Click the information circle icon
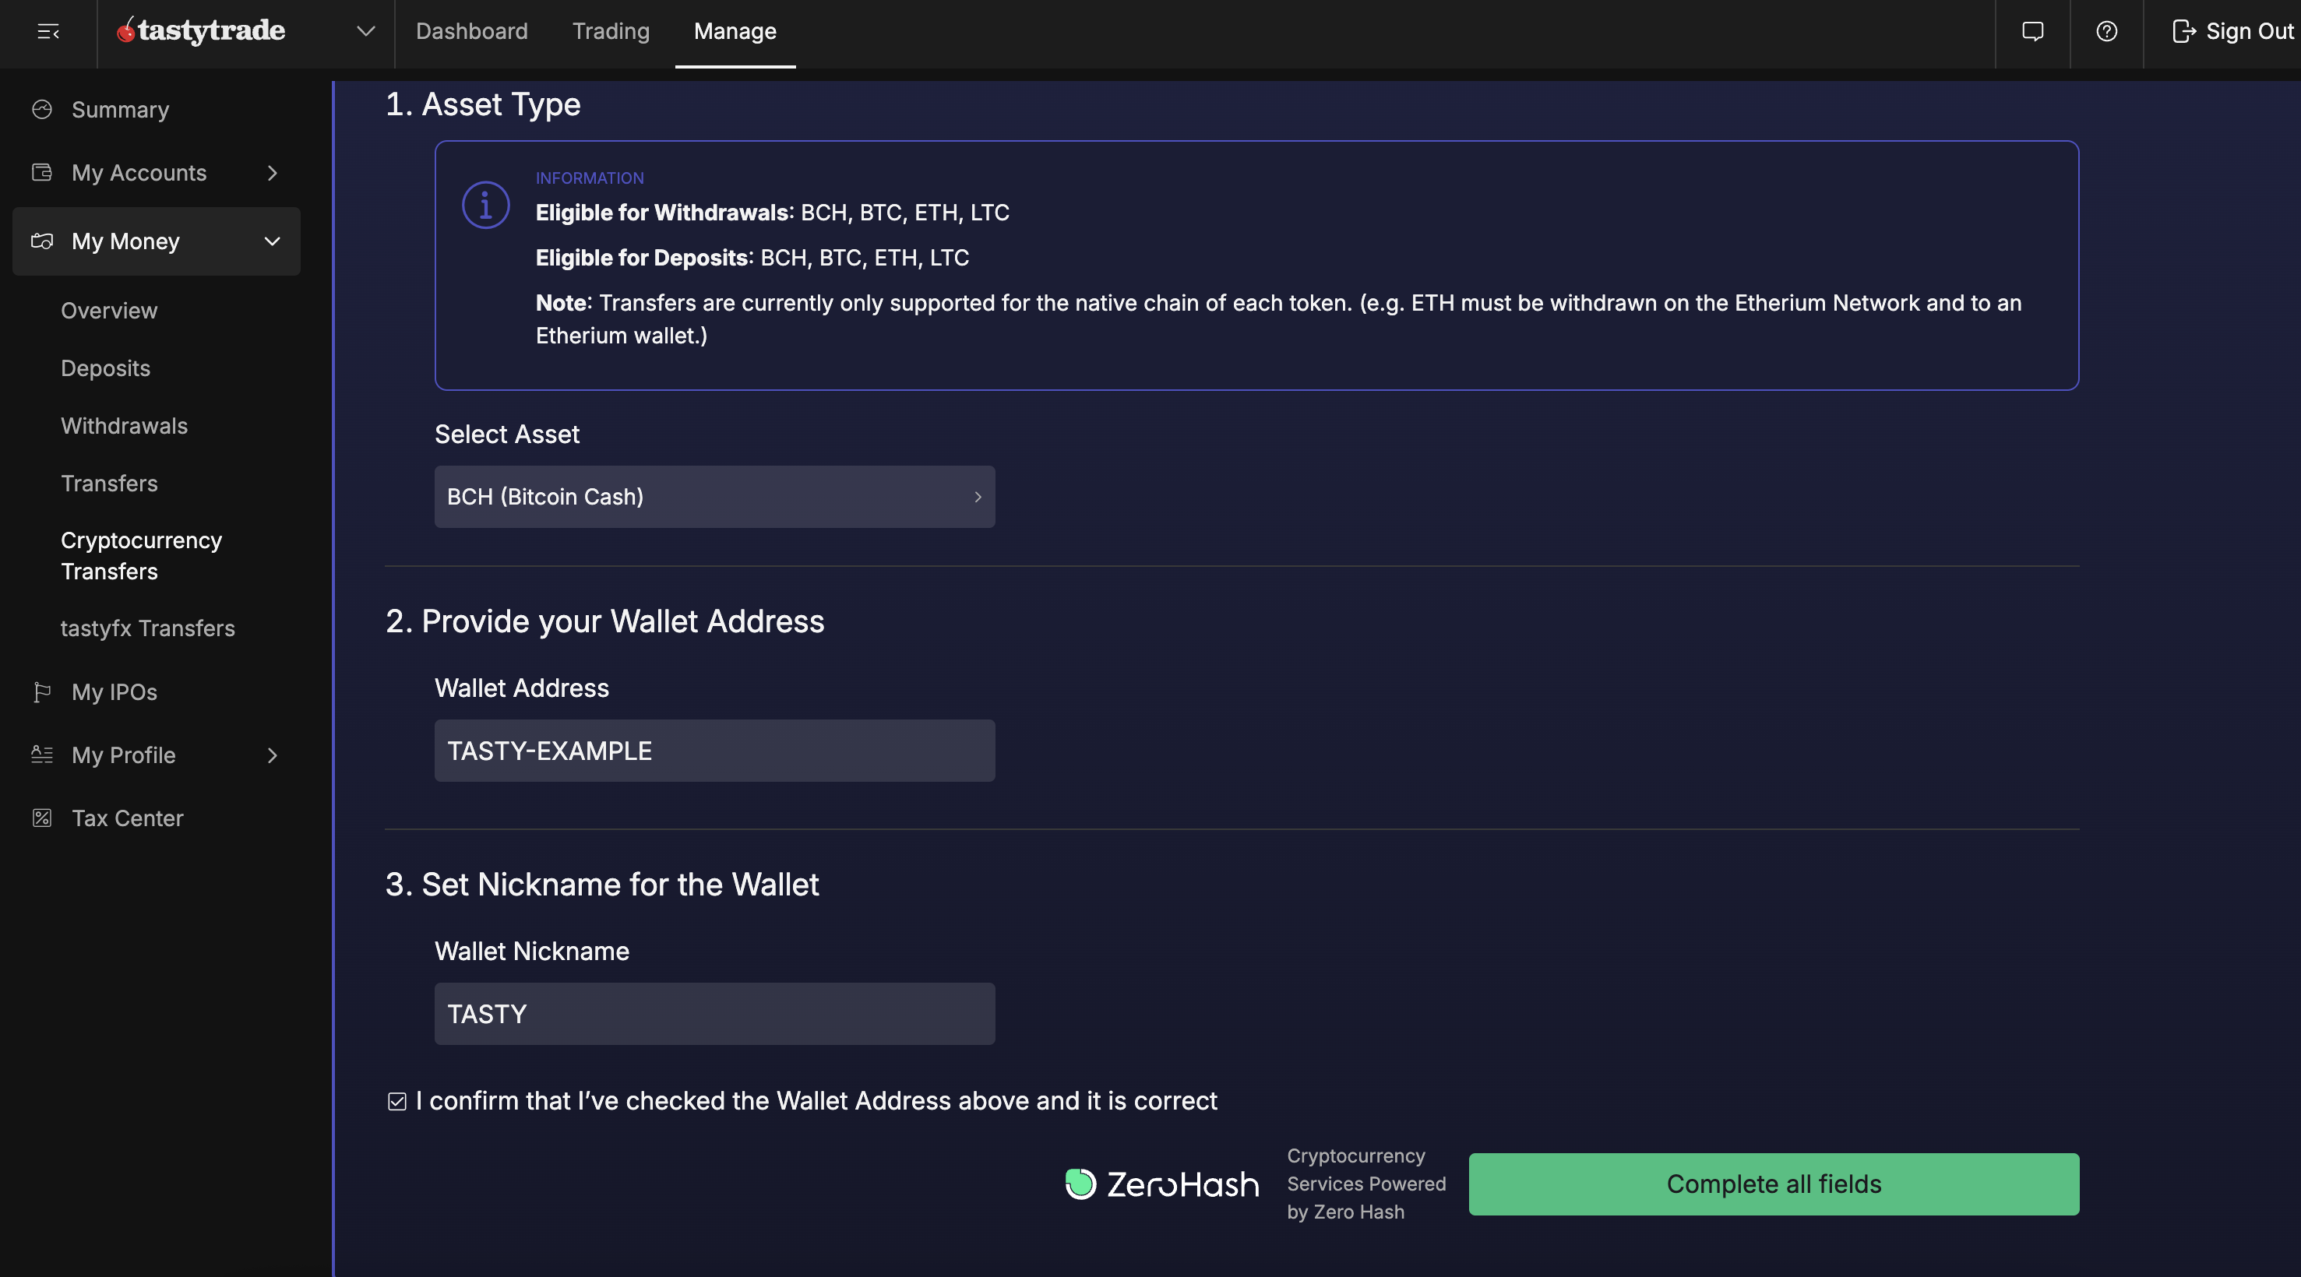This screenshot has width=2301, height=1277. click(x=485, y=206)
